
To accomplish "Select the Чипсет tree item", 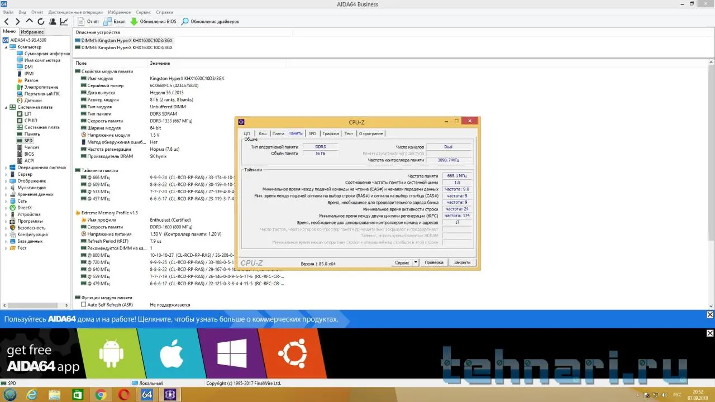I will [32, 147].
